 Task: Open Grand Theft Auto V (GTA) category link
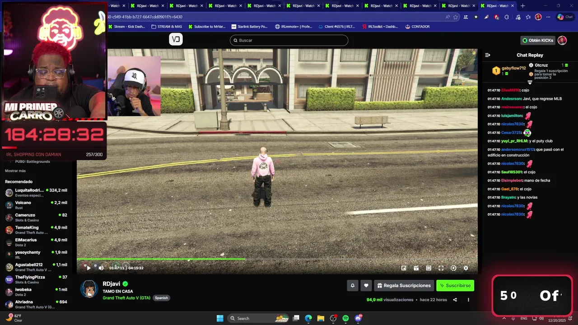point(126,298)
